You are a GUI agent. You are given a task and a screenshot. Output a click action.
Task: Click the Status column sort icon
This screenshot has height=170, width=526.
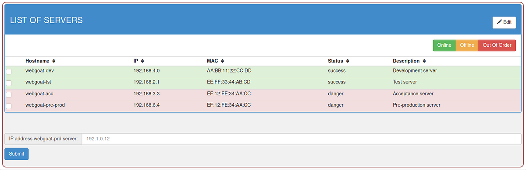348,61
